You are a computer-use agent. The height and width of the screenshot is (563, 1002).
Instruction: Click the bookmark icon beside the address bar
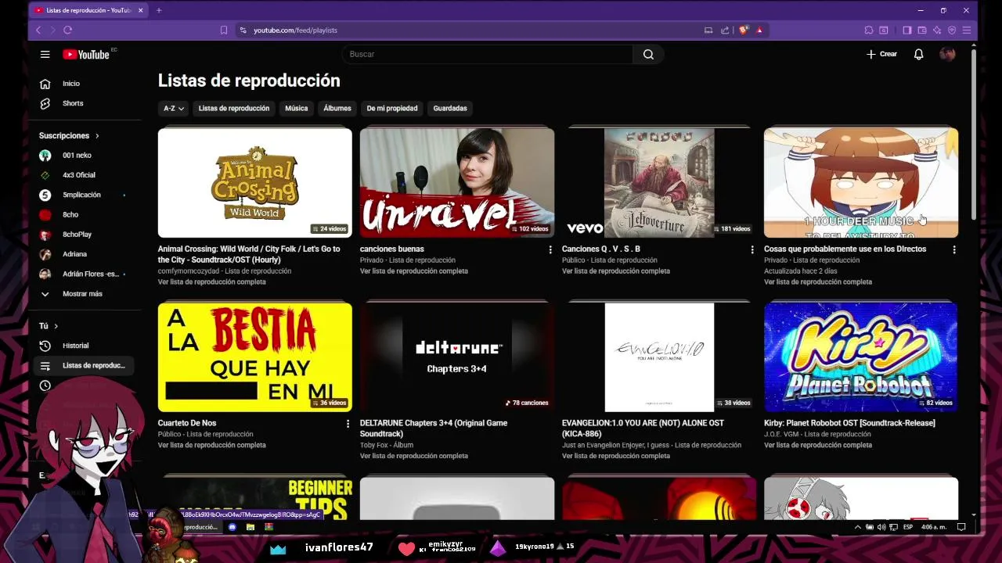pos(224,30)
